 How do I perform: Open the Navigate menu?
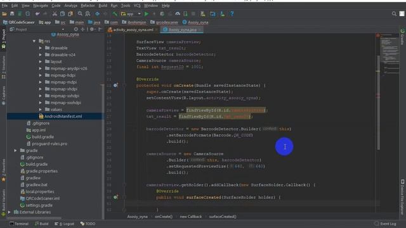coord(41,6)
